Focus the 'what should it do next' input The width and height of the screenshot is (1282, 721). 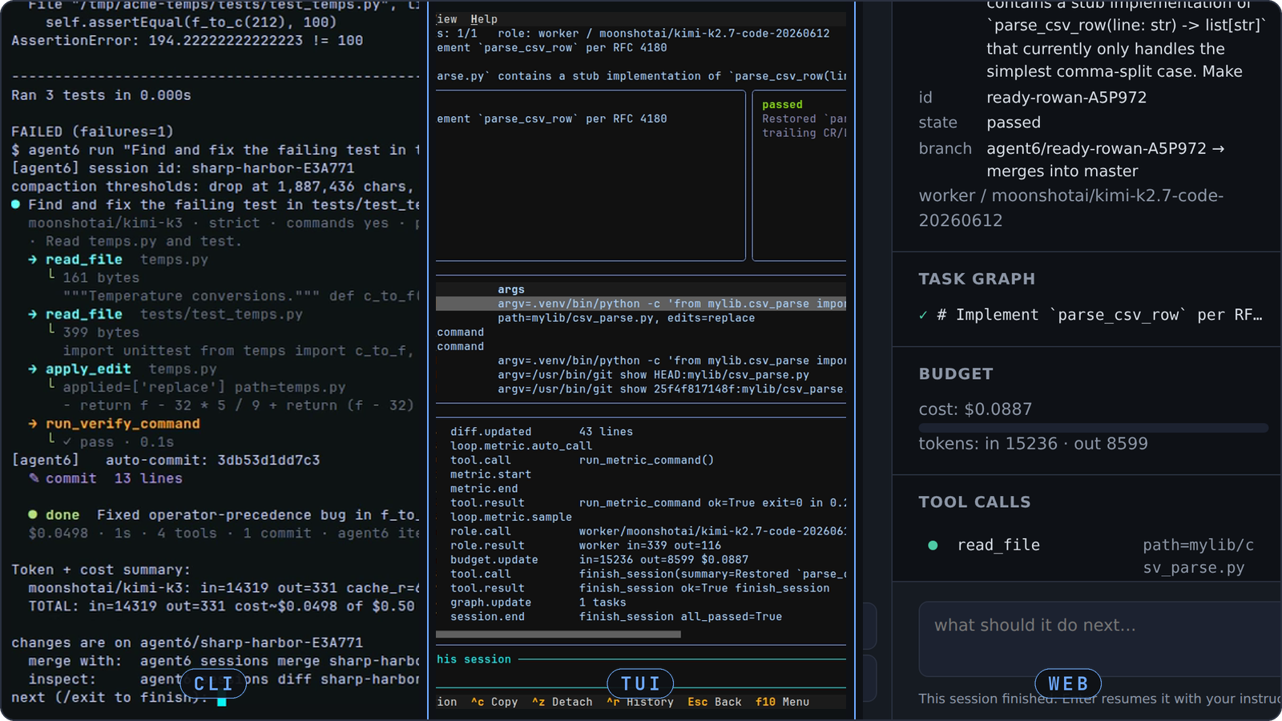(x=1100, y=639)
